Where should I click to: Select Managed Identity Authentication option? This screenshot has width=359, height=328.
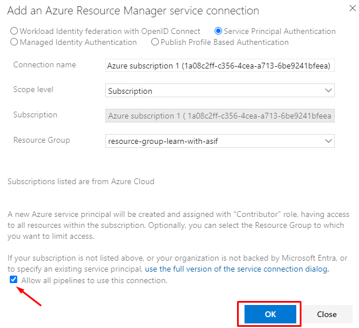(14, 42)
